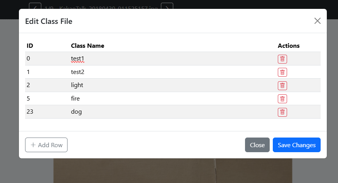338x183 pixels.
Task: Delete the fire class row
Action: [282, 99]
